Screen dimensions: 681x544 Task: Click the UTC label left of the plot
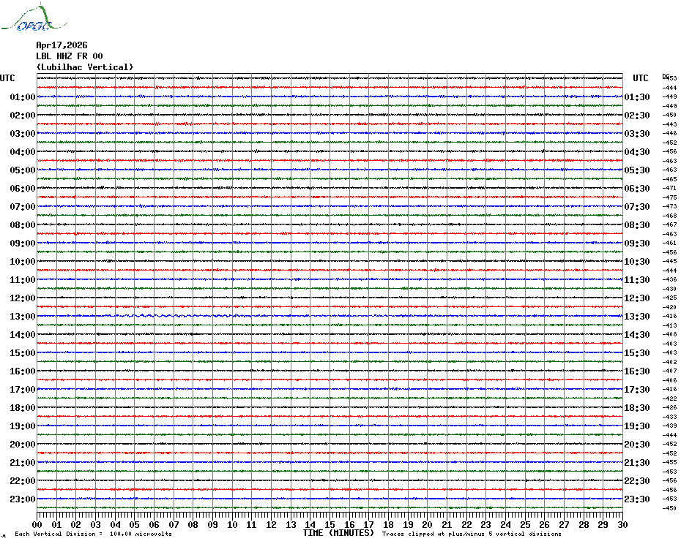pos(7,78)
